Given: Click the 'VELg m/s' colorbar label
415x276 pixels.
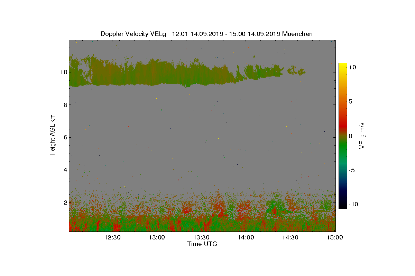Looking at the screenshot, I should 362,135.
